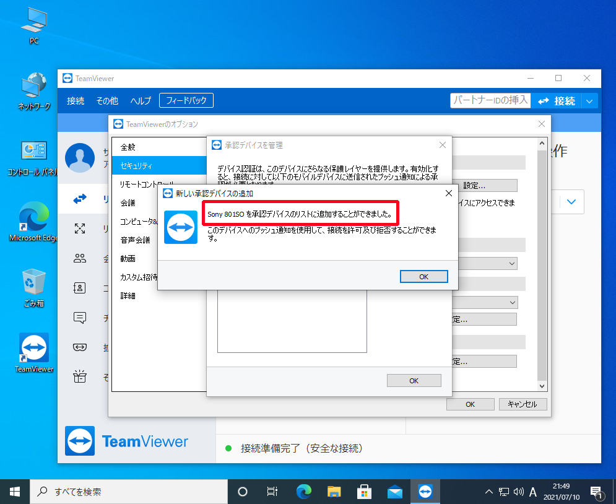Click the partner ID input field
Viewport: 616px width, 504px height.
490,100
